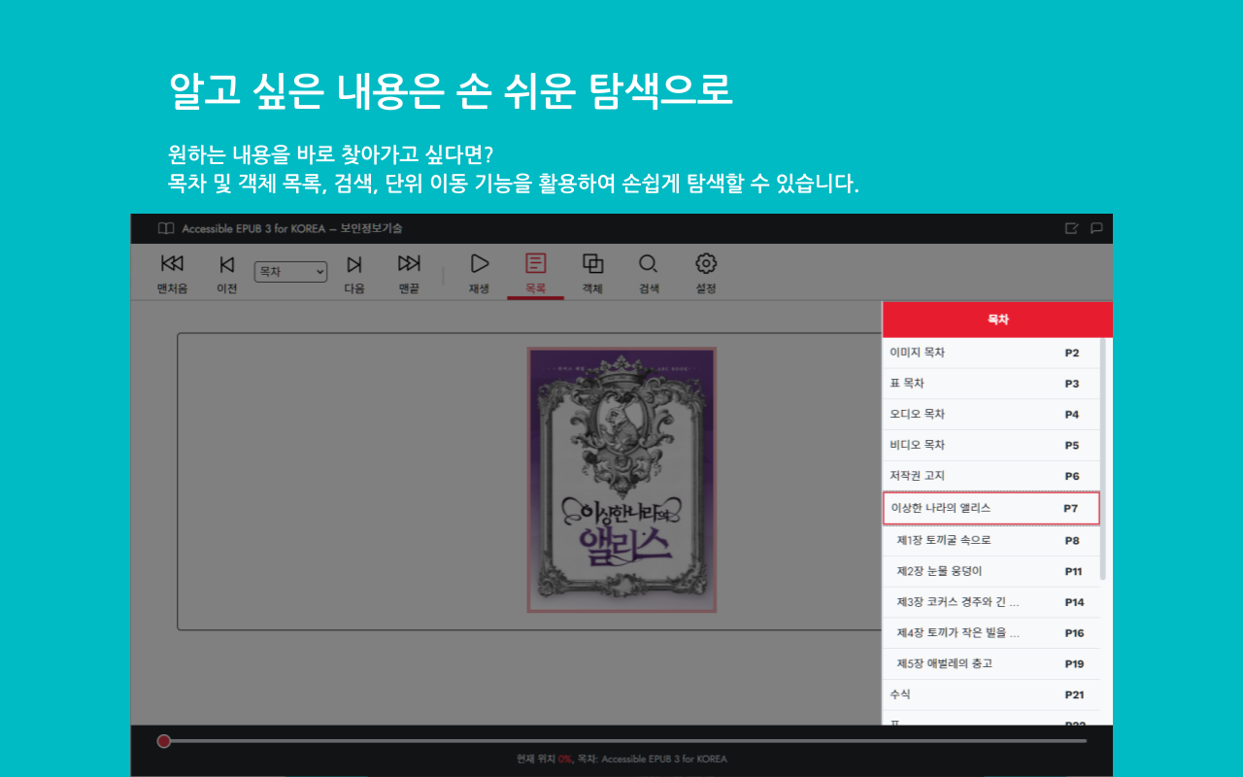Select the 이상한 나라의 앨리스 chapter
The height and width of the screenshot is (777, 1243).
coord(991,508)
